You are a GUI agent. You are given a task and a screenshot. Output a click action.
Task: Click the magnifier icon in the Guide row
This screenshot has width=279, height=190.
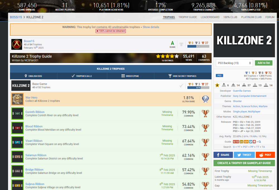coord(260,142)
